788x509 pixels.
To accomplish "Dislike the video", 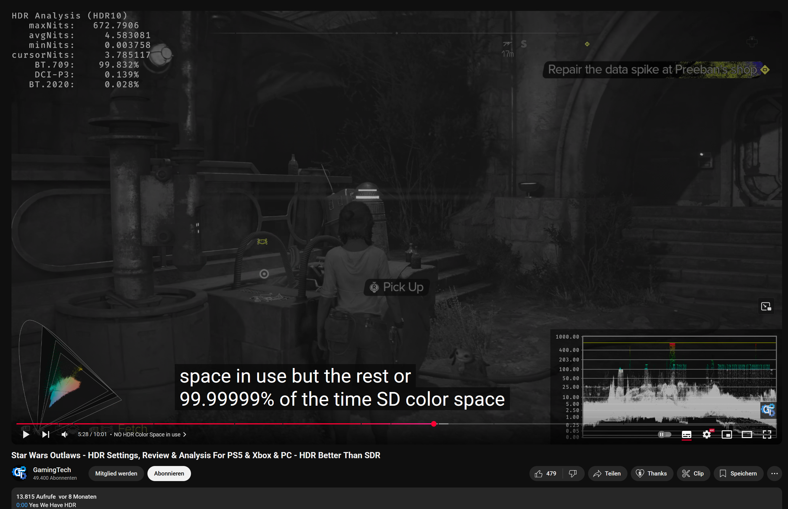I will (x=573, y=473).
